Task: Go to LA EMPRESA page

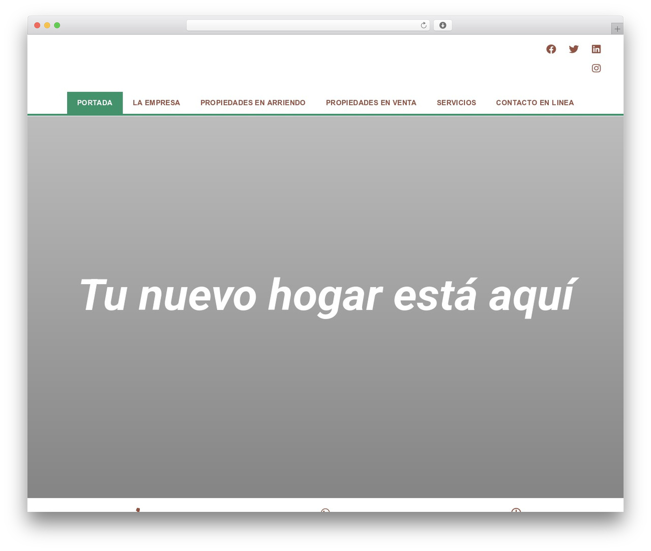Action: click(156, 103)
